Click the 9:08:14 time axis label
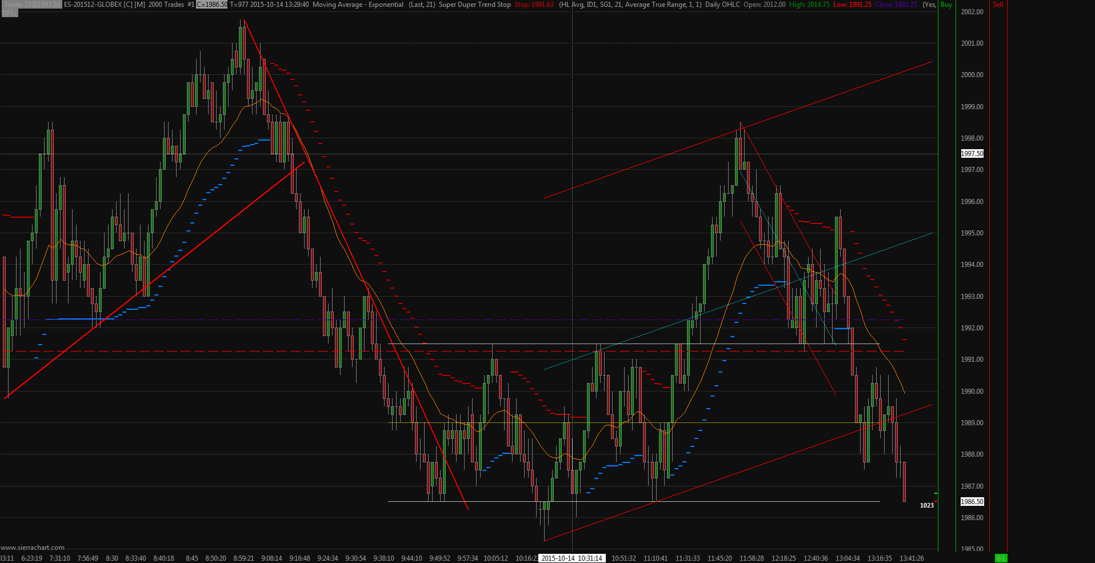The width and height of the screenshot is (1095, 563). pos(271,558)
